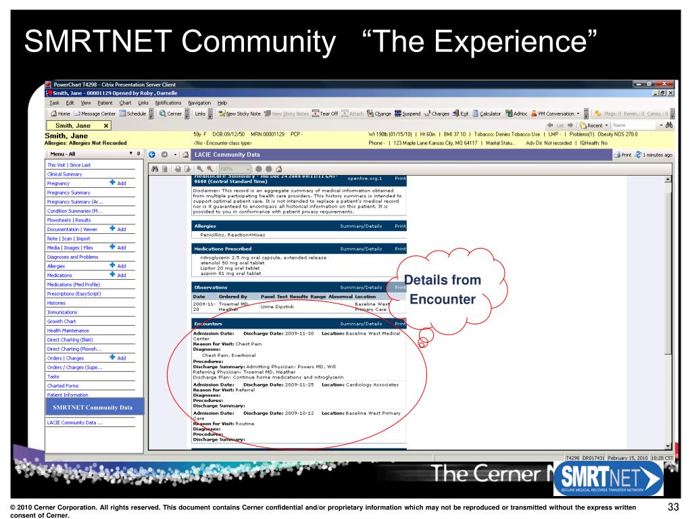Open the Growth Chart link

[61, 321]
